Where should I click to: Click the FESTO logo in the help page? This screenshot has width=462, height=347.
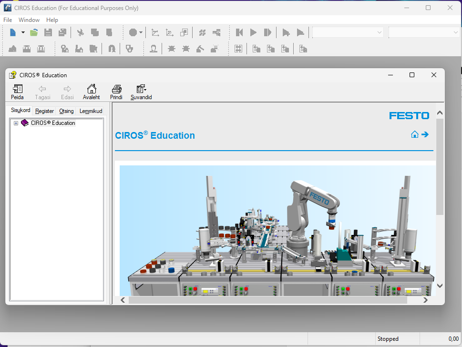409,115
